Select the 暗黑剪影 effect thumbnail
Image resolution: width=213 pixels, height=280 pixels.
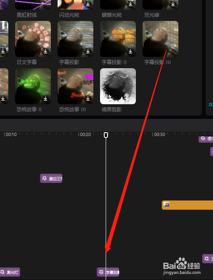(118, 86)
